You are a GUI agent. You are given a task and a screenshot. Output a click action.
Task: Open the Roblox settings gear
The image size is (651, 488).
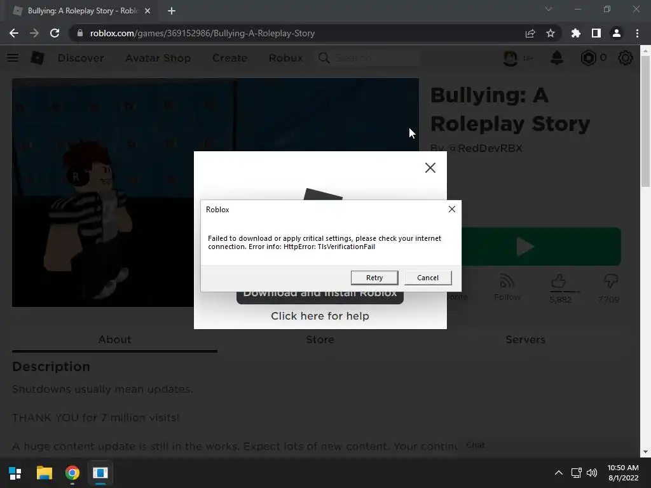[x=626, y=58]
